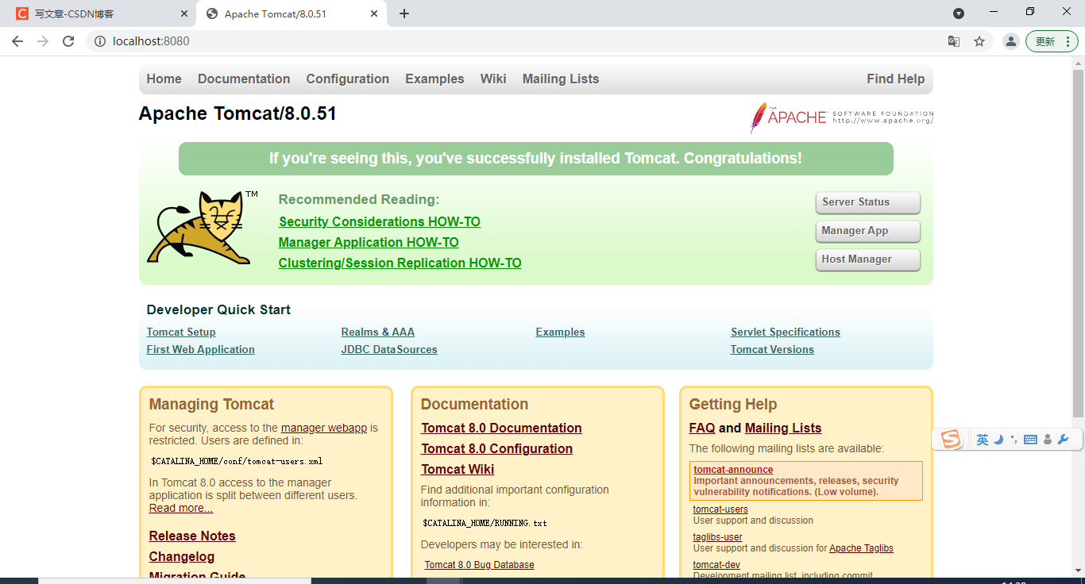Go back with the browser back arrow
1085x584 pixels.
click(x=17, y=41)
